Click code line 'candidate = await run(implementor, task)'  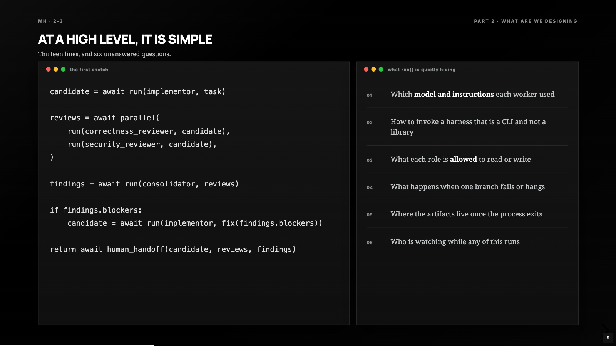[x=137, y=91]
